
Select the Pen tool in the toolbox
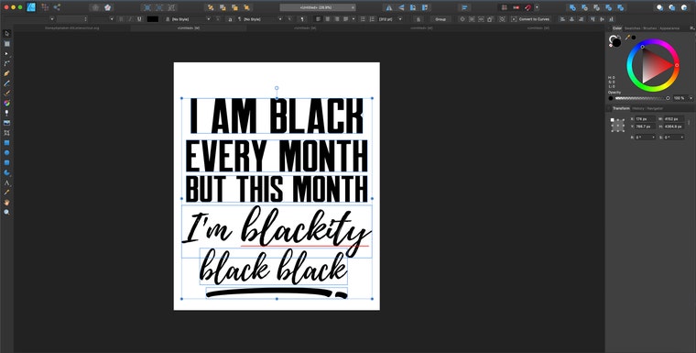(6, 73)
